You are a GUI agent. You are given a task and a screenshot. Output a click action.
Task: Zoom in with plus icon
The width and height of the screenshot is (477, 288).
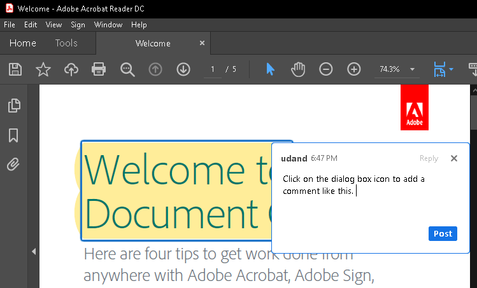point(353,69)
